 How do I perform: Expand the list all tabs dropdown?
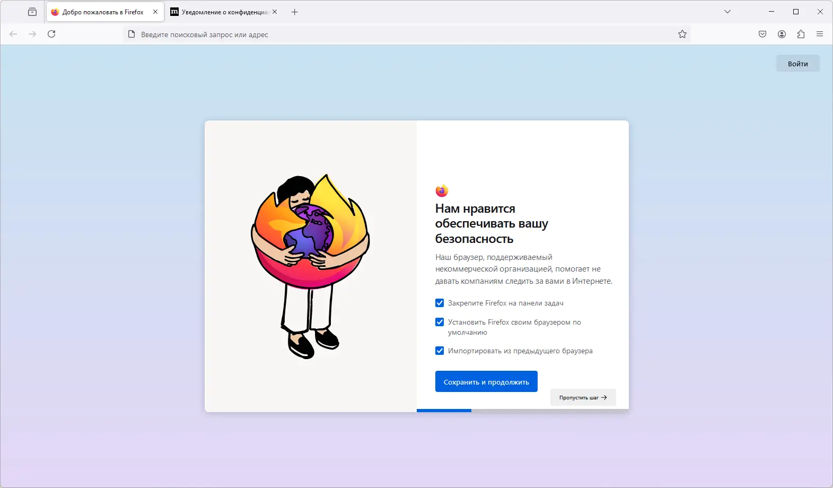tap(727, 12)
